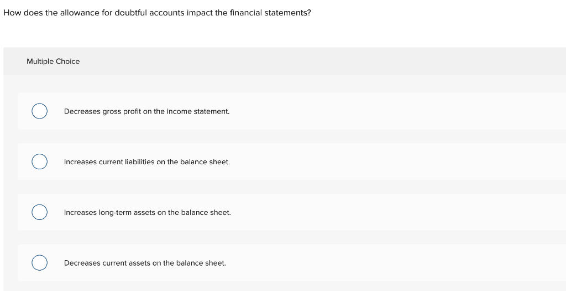Screen dimensions: 566x291
Task: Click answer text "Increases long-term assets on the balance sheet."
Action: (147, 213)
